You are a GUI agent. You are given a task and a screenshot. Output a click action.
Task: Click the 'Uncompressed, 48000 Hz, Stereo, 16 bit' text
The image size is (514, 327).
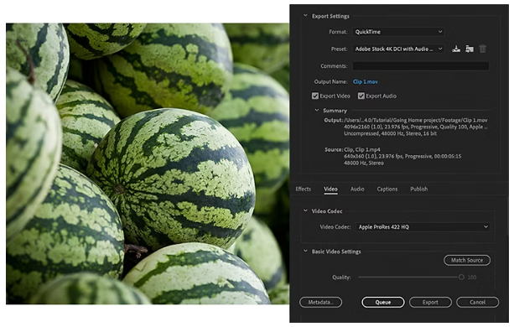click(390, 133)
